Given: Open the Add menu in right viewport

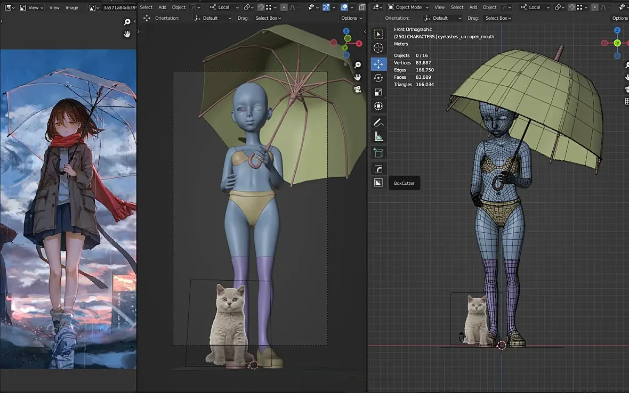Looking at the screenshot, I should 473,7.
